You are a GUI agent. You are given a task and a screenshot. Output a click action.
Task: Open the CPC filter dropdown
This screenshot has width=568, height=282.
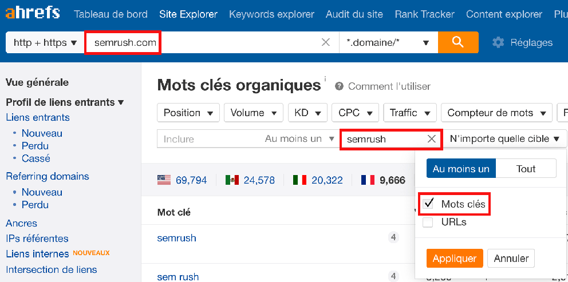pyautogui.click(x=356, y=113)
